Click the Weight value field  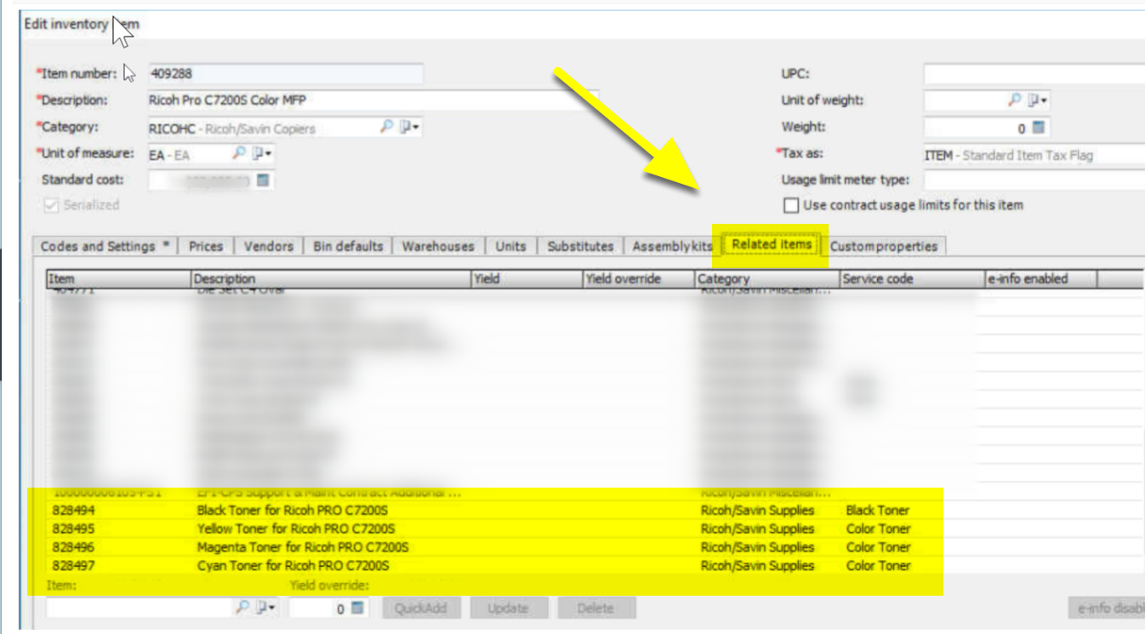pos(977,128)
